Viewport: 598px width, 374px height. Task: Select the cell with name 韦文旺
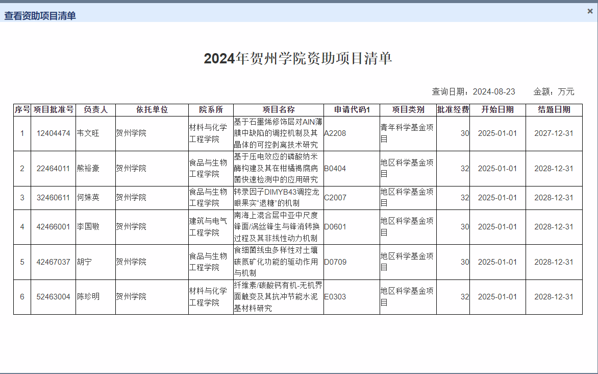click(88, 133)
